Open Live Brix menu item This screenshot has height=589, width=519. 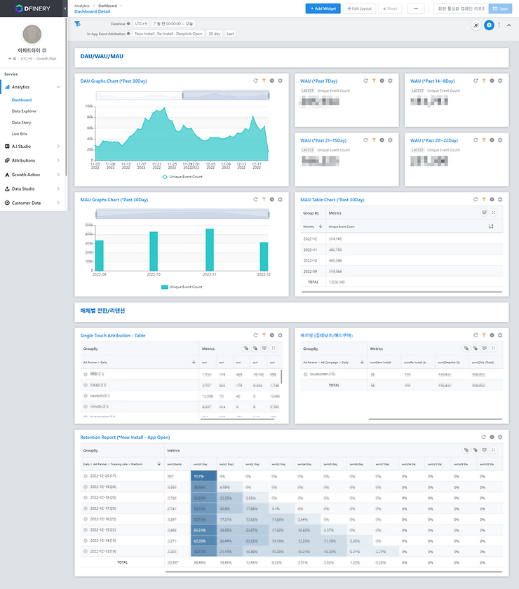20,134
